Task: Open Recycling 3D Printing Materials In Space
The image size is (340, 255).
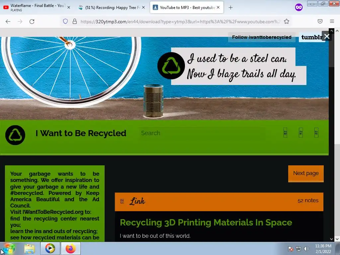Action: coord(206,223)
